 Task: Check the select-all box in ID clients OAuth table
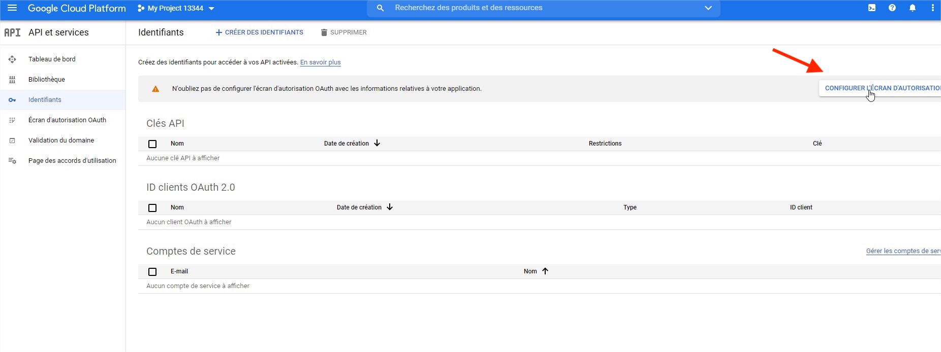point(152,208)
